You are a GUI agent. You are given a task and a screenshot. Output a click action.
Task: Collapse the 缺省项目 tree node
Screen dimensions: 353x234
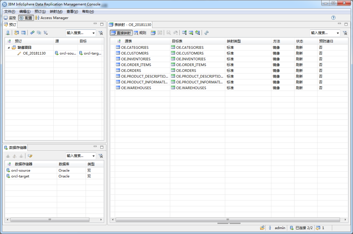pos(9,47)
